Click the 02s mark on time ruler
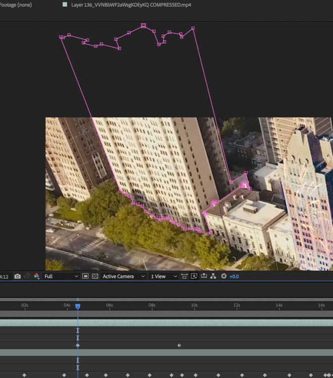Screen dimensions: 333x378 (x=25, y=305)
